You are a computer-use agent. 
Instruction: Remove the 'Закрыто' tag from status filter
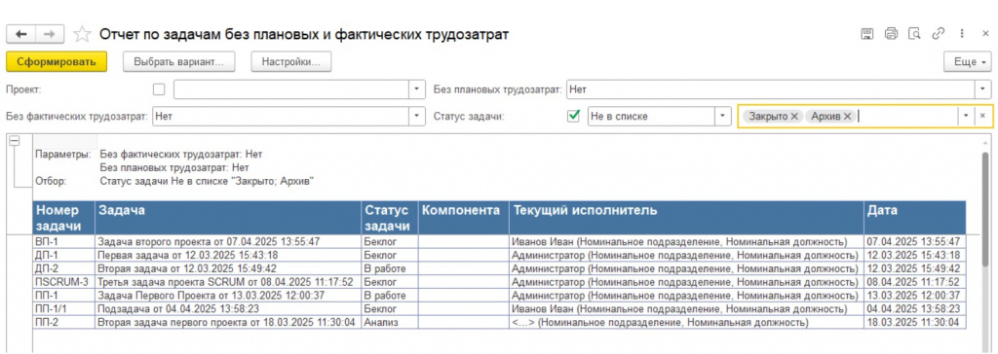click(x=793, y=117)
